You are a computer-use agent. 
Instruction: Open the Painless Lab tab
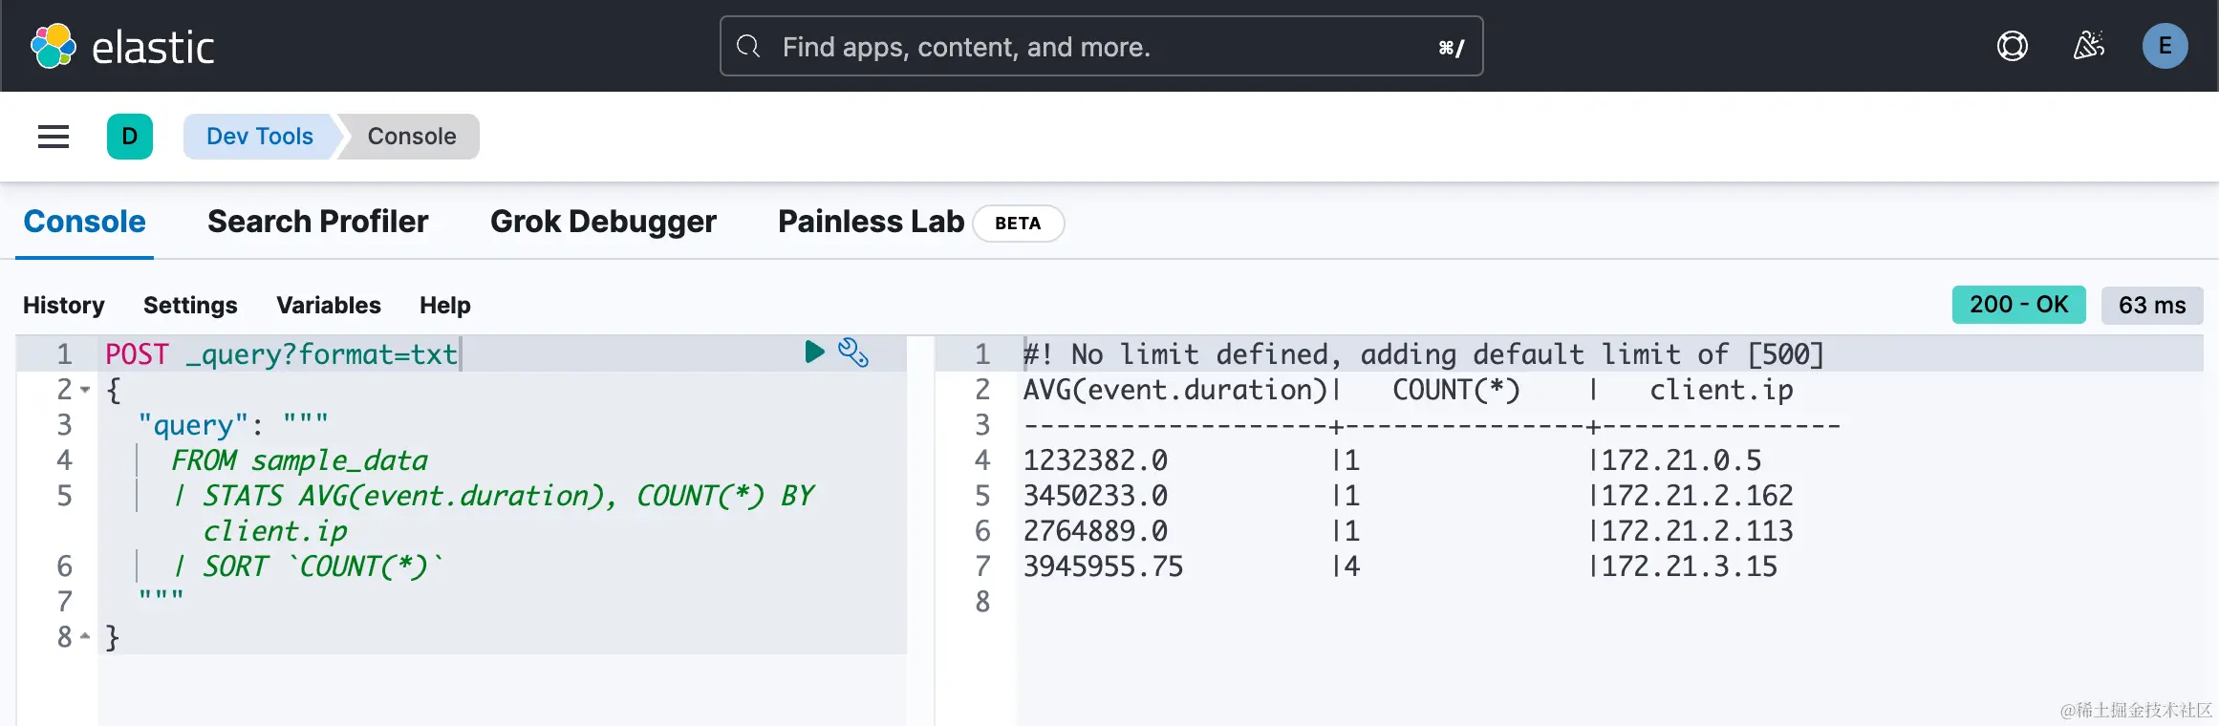coord(871,222)
